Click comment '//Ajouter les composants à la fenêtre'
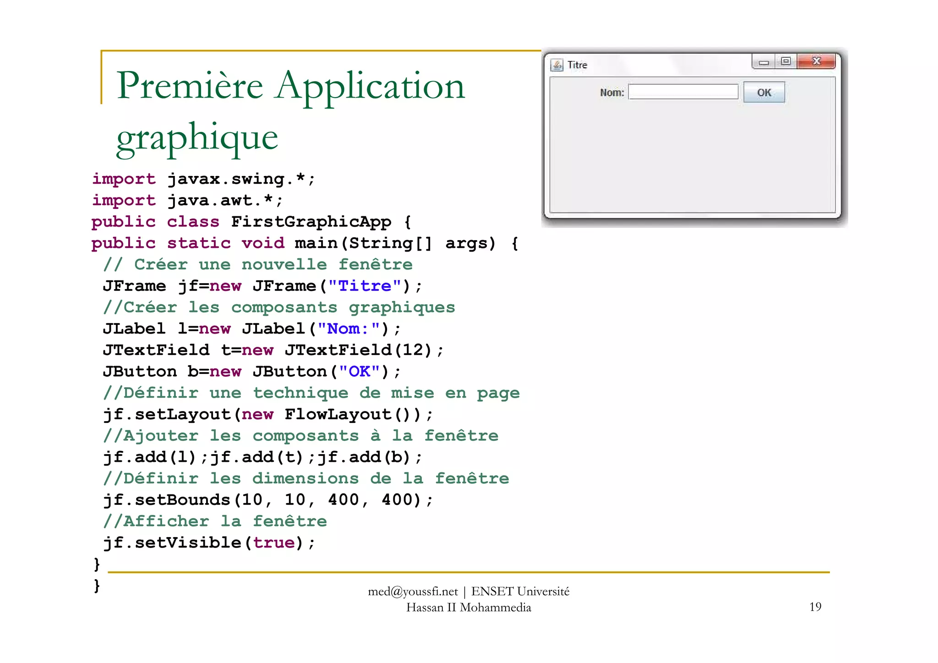938x663 pixels. [x=301, y=436]
